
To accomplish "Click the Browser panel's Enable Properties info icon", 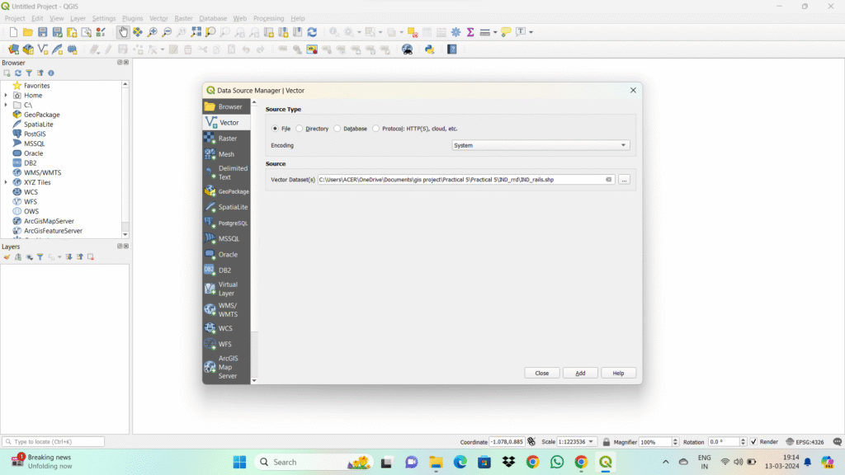I will pyautogui.click(x=51, y=73).
